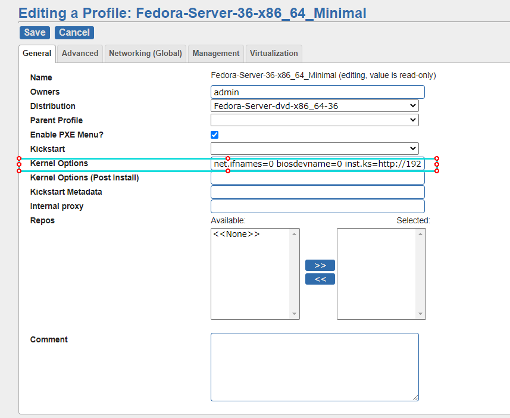Screen dimensions: 510x418
Task: Click the Cancel button
Action: tap(74, 33)
